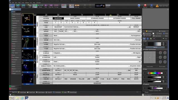
Task: Activate the Flash Solo mode icon
Action: pyautogui.click(x=51, y=6)
